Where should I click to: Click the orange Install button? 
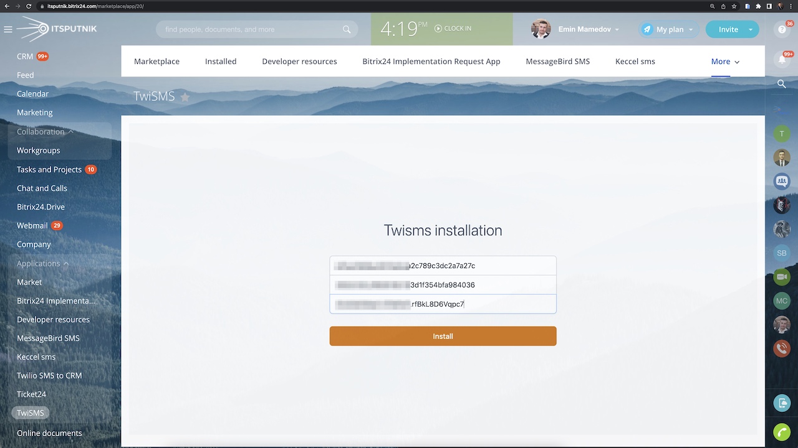pyautogui.click(x=443, y=336)
